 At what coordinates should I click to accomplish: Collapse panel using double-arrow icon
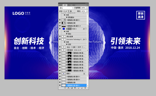click(86, 3)
